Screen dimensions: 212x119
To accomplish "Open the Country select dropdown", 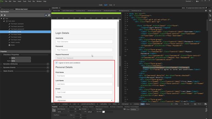I will (84, 101).
